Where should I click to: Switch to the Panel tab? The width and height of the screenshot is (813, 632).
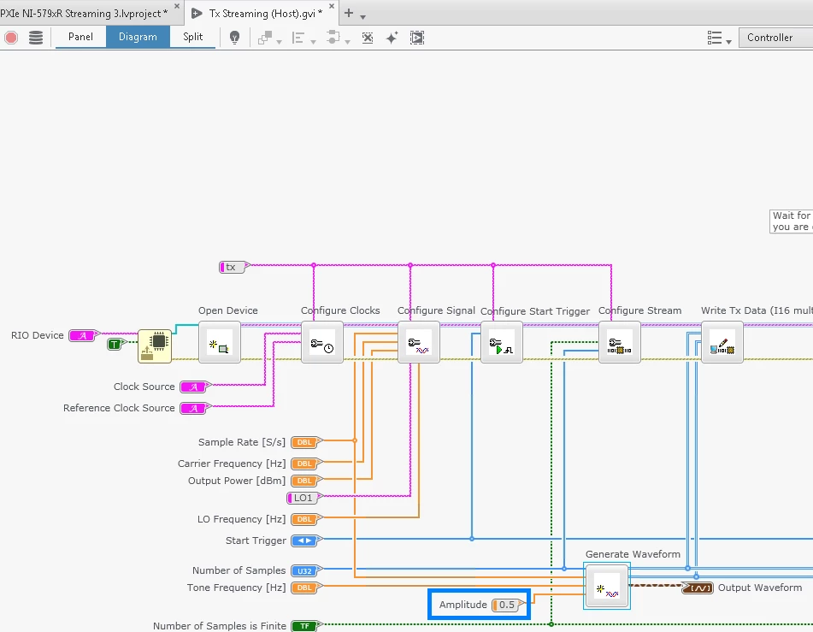(x=80, y=38)
